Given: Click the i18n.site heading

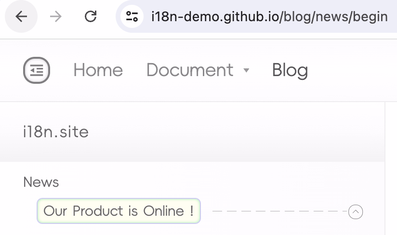Looking at the screenshot, I should [56, 132].
